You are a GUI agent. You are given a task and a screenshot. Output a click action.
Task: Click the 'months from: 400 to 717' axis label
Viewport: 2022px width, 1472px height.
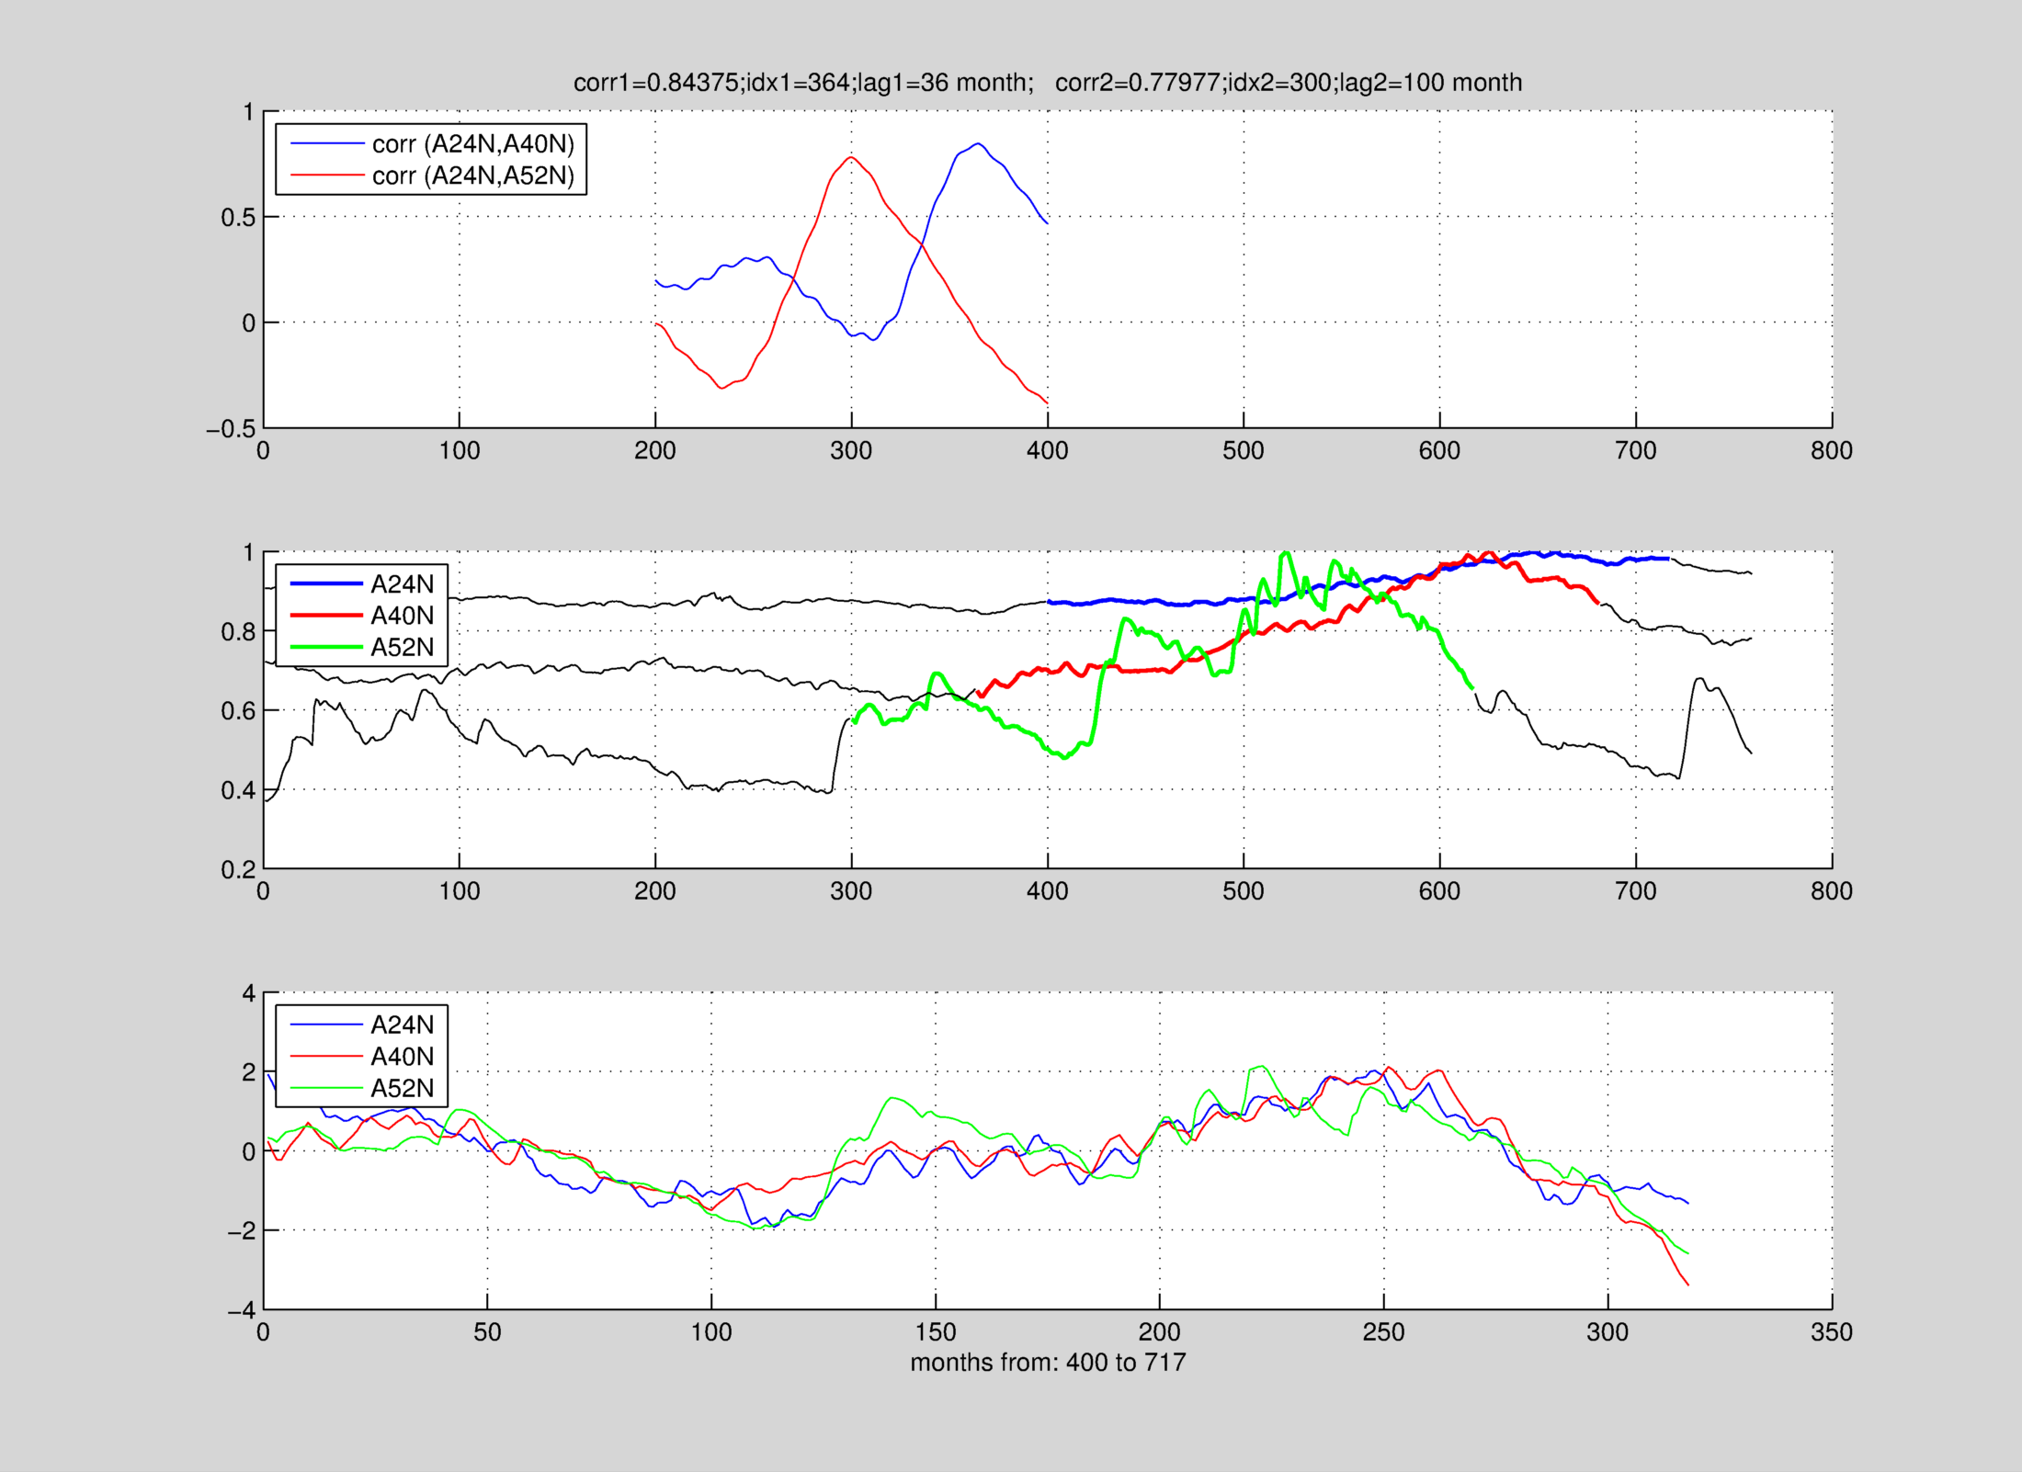pos(1048,1363)
